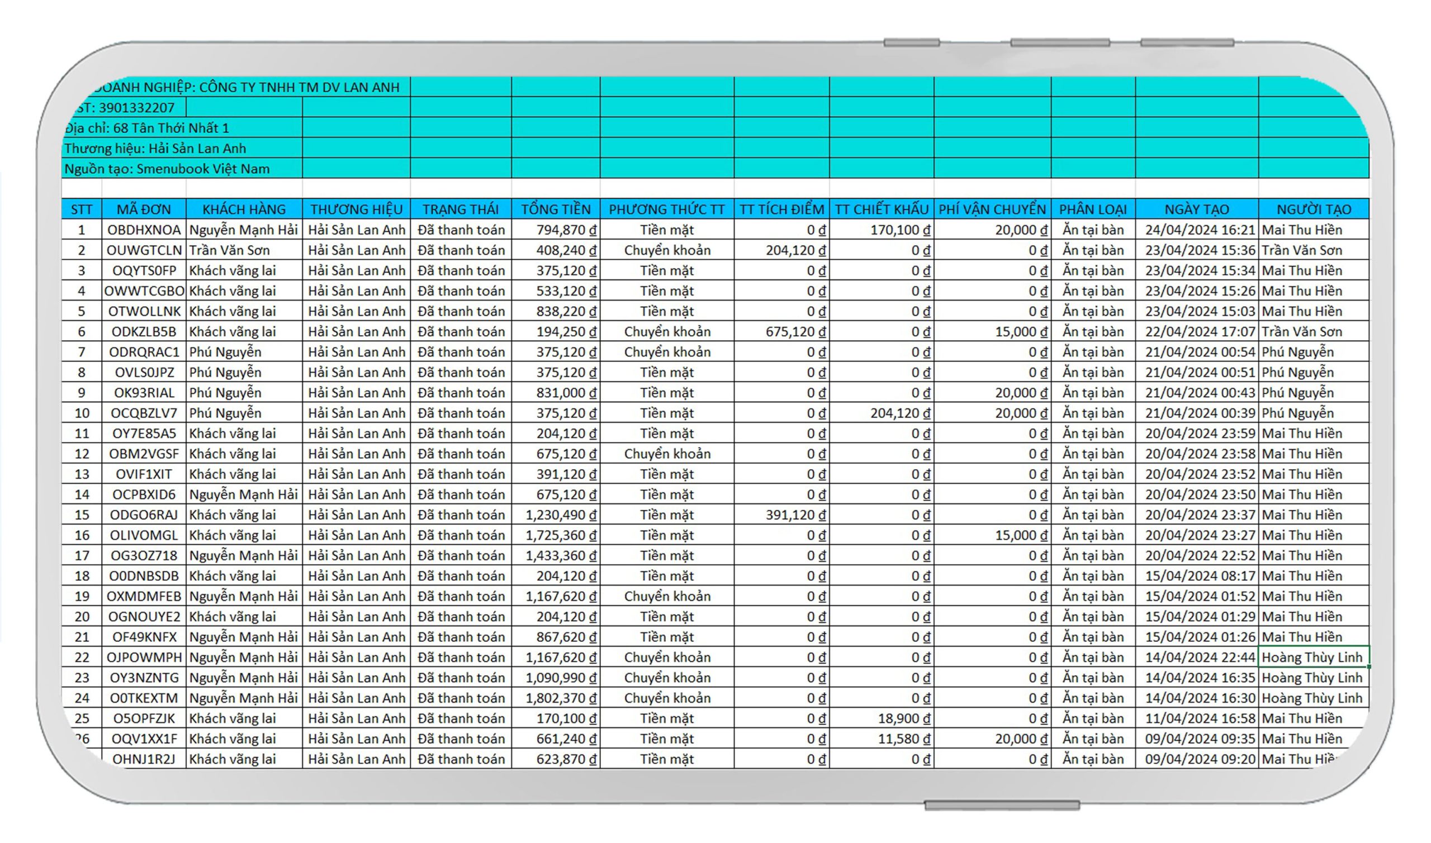1431x843 pixels.
Task: Select the TỔNG TIỀN header cell
Action: 555,209
